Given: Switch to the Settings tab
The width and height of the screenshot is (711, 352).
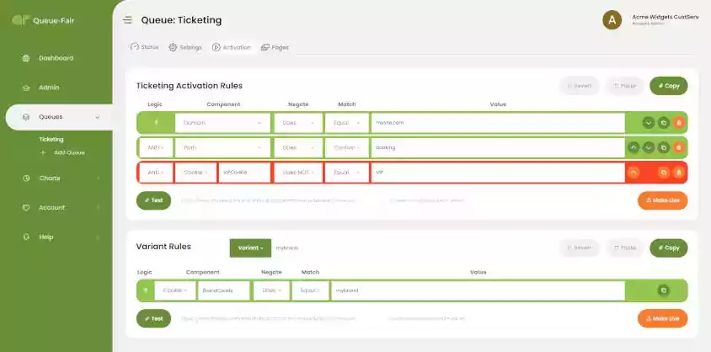Looking at the screenshot, I should (185, 47).
